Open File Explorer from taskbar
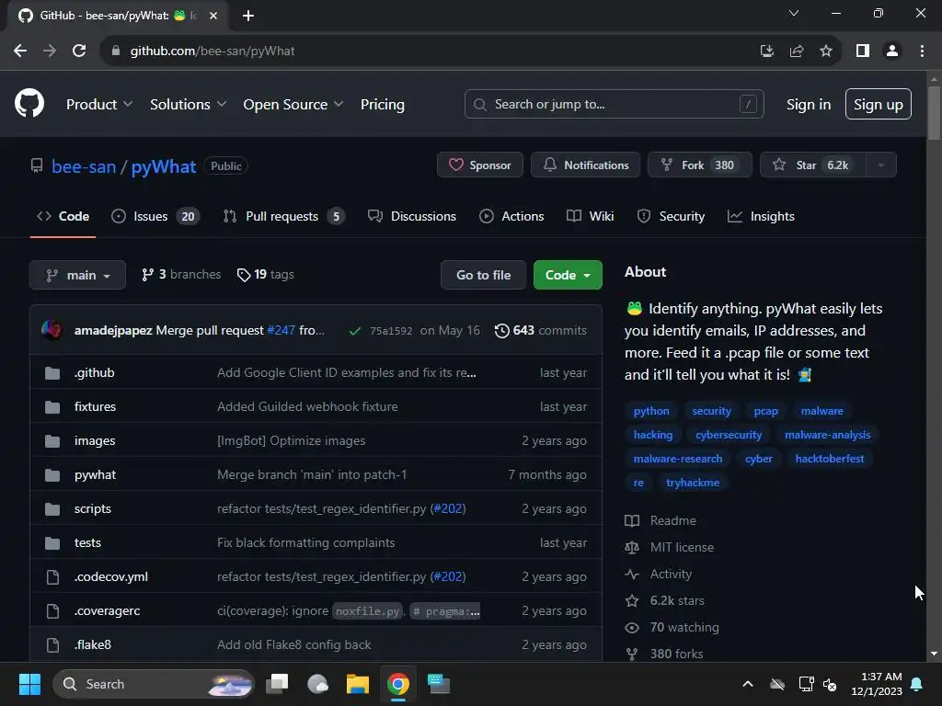Screen dimensions: 942x706 tap(358, 684)
